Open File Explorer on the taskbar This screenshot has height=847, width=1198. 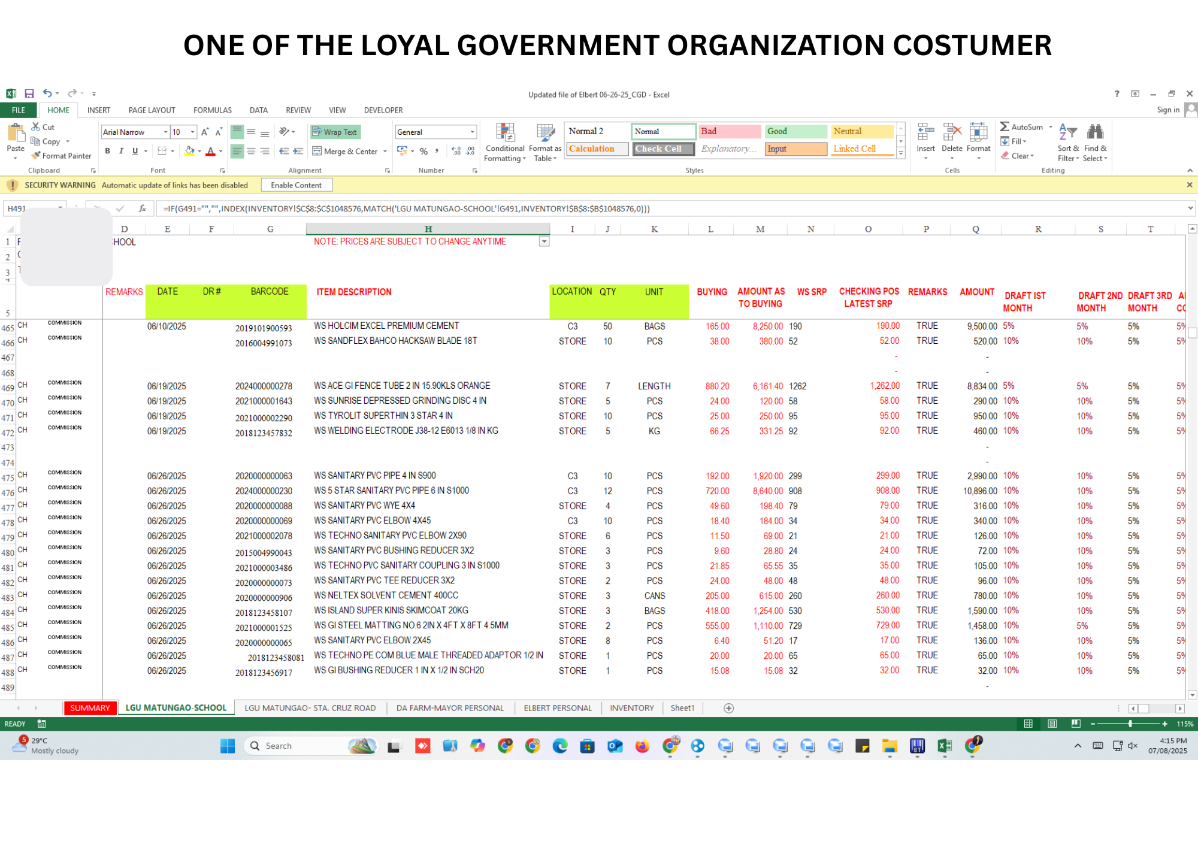tap(890, 746)
